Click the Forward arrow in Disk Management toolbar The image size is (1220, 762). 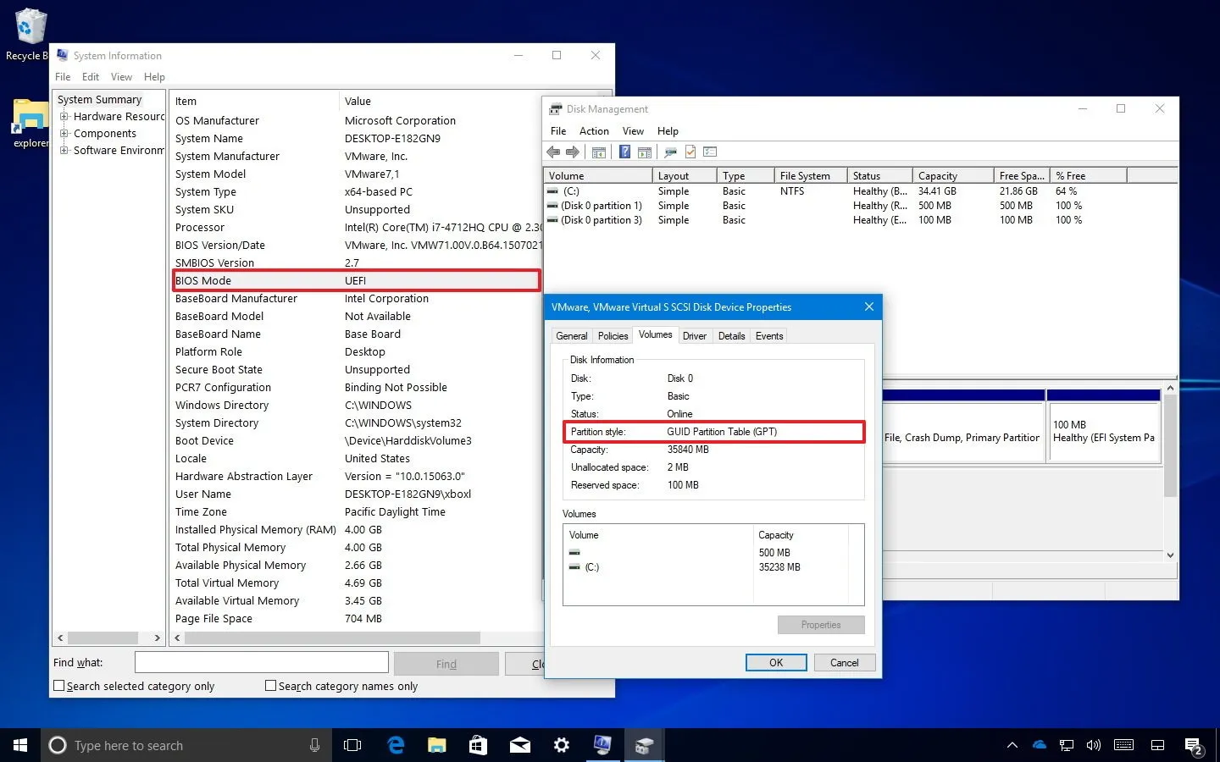574,152
